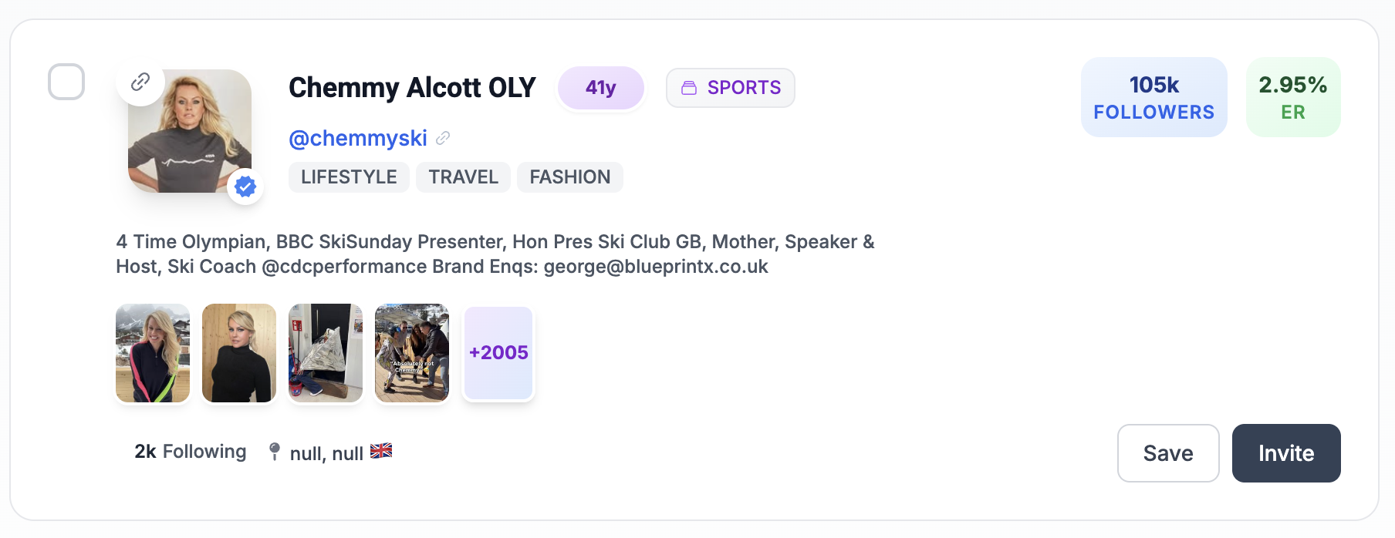Click the 41y age badge

pyautogui.click(x=600, y=87)
